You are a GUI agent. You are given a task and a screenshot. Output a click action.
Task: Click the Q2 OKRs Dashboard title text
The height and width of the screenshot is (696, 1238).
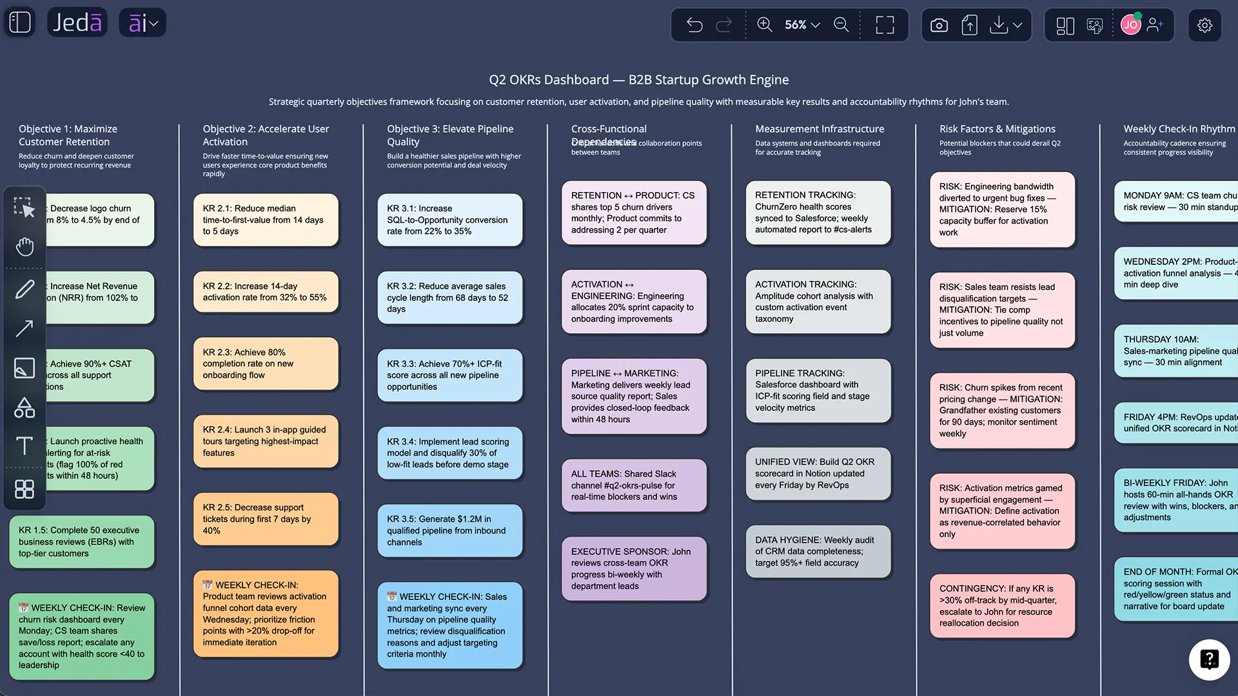638,80
